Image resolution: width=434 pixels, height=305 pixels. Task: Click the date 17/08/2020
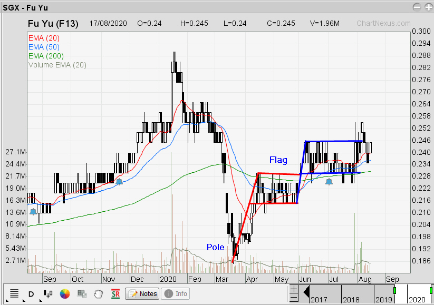(x=108, y=23)
